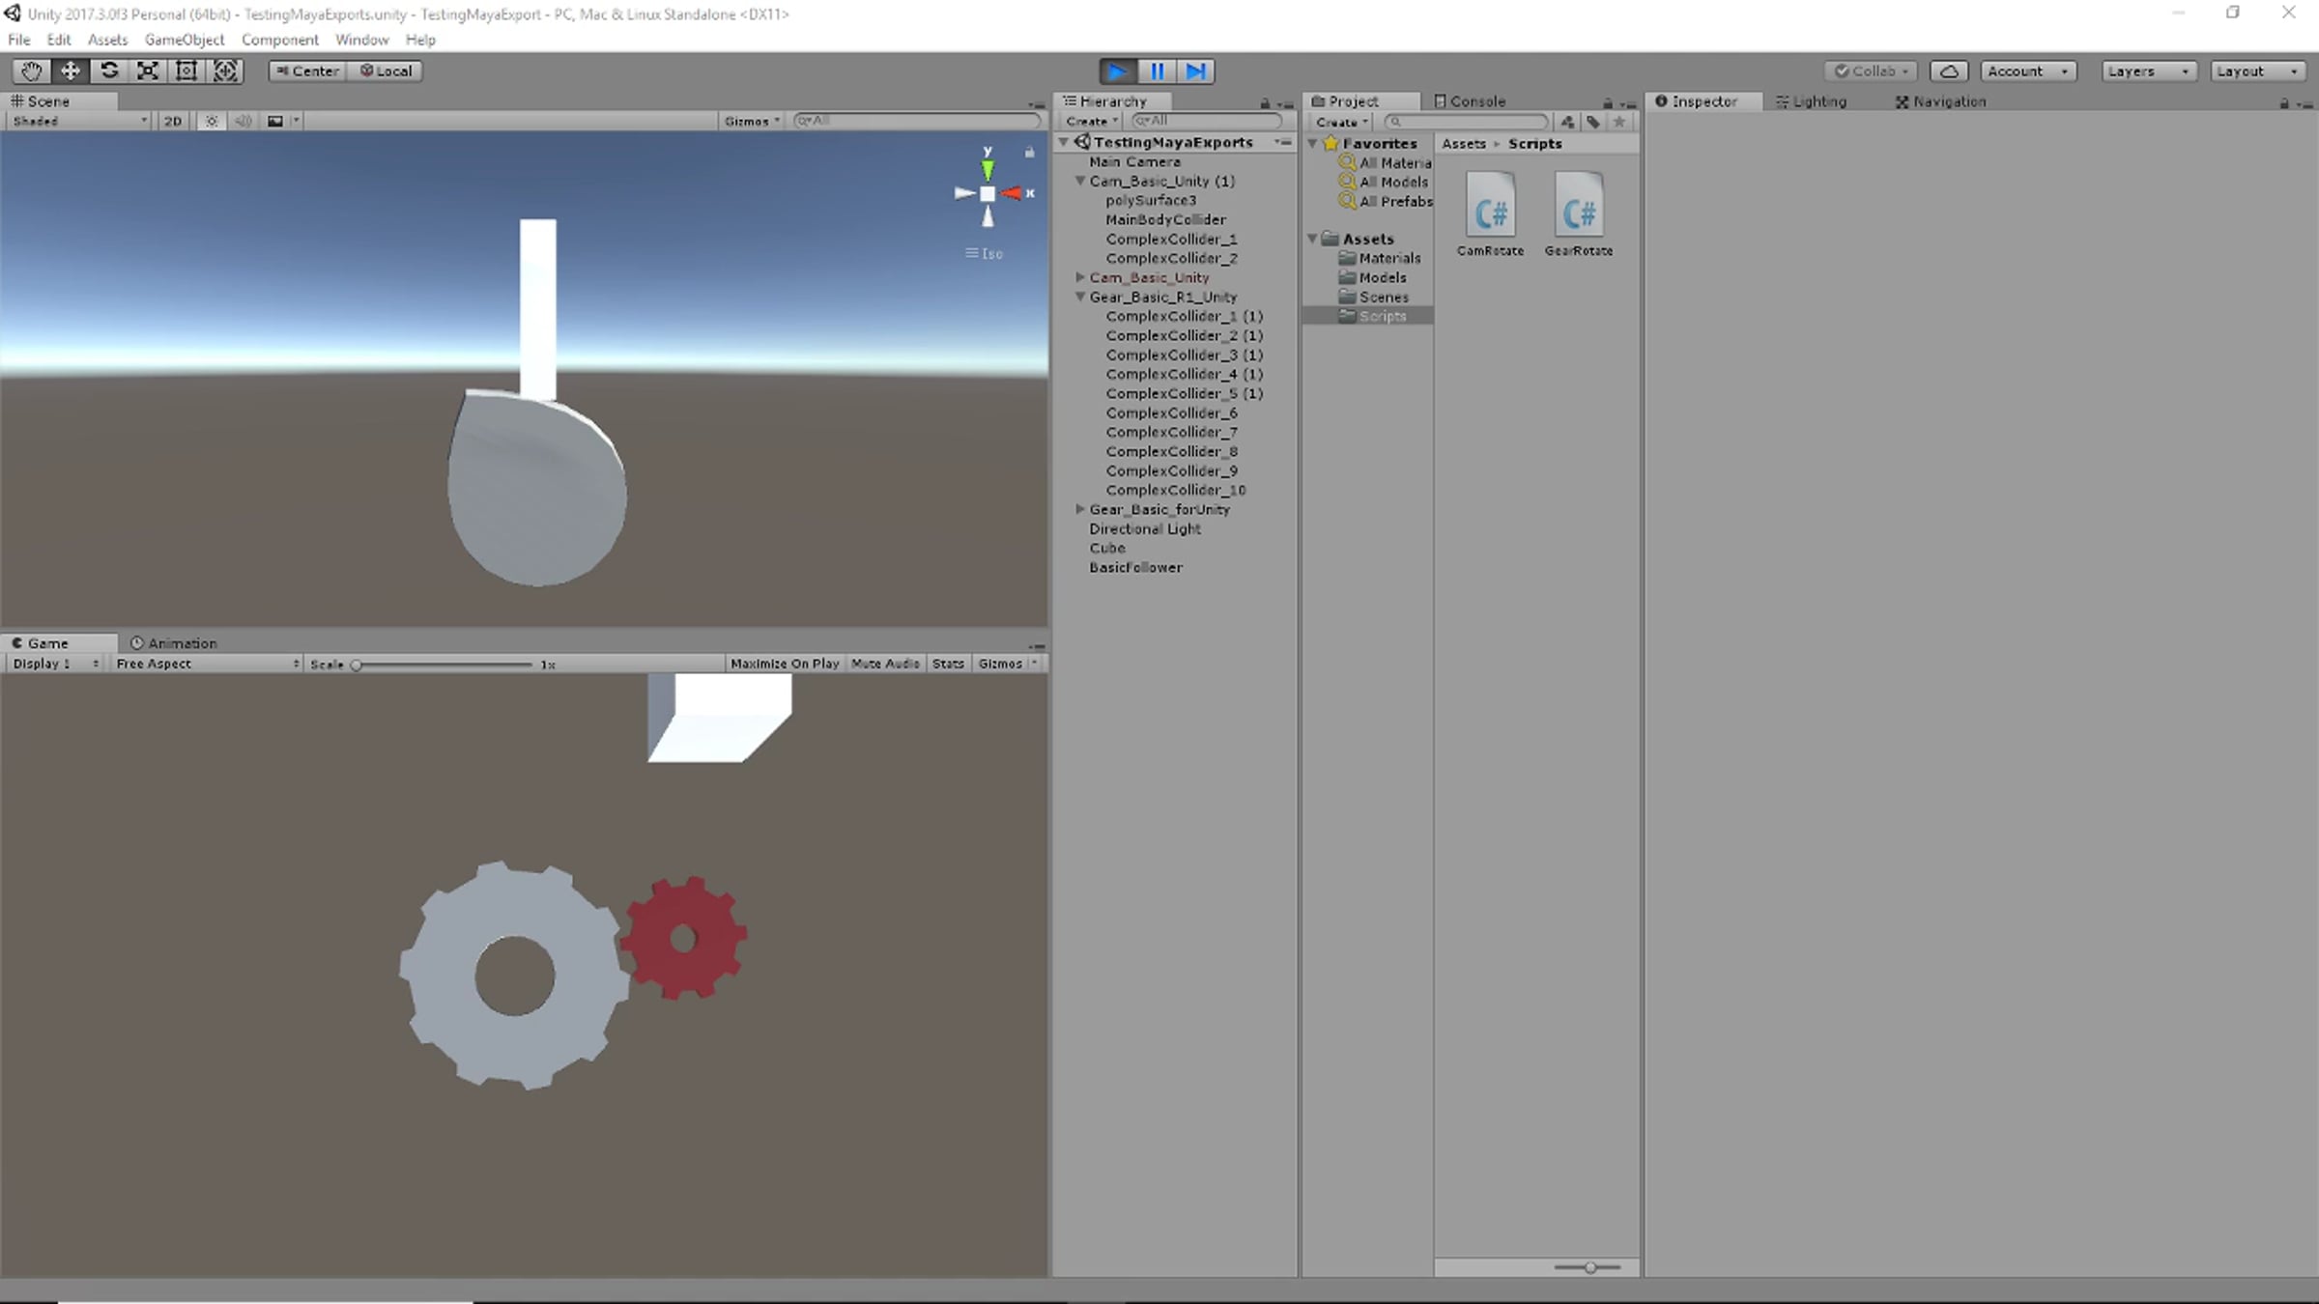The image size is (2319, 1304).
Task: Select the Rect tool
Action: coord(186,71)
